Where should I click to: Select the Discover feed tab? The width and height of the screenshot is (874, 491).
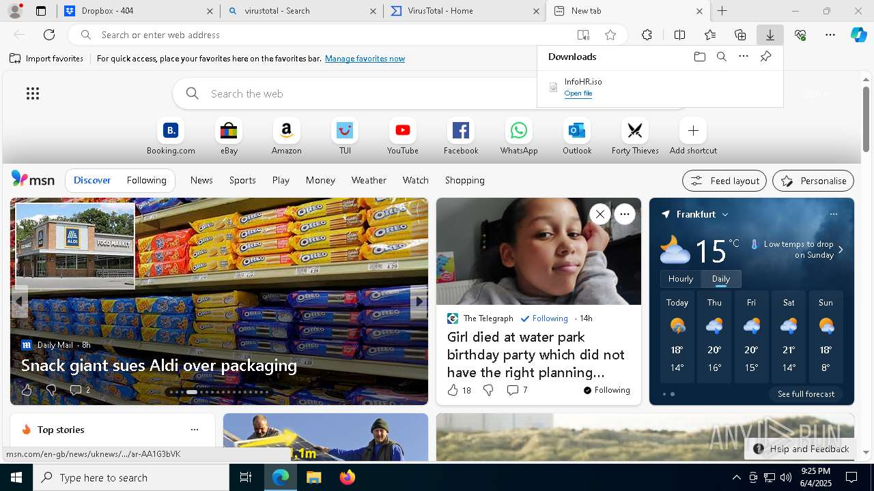tap(92, 181)
